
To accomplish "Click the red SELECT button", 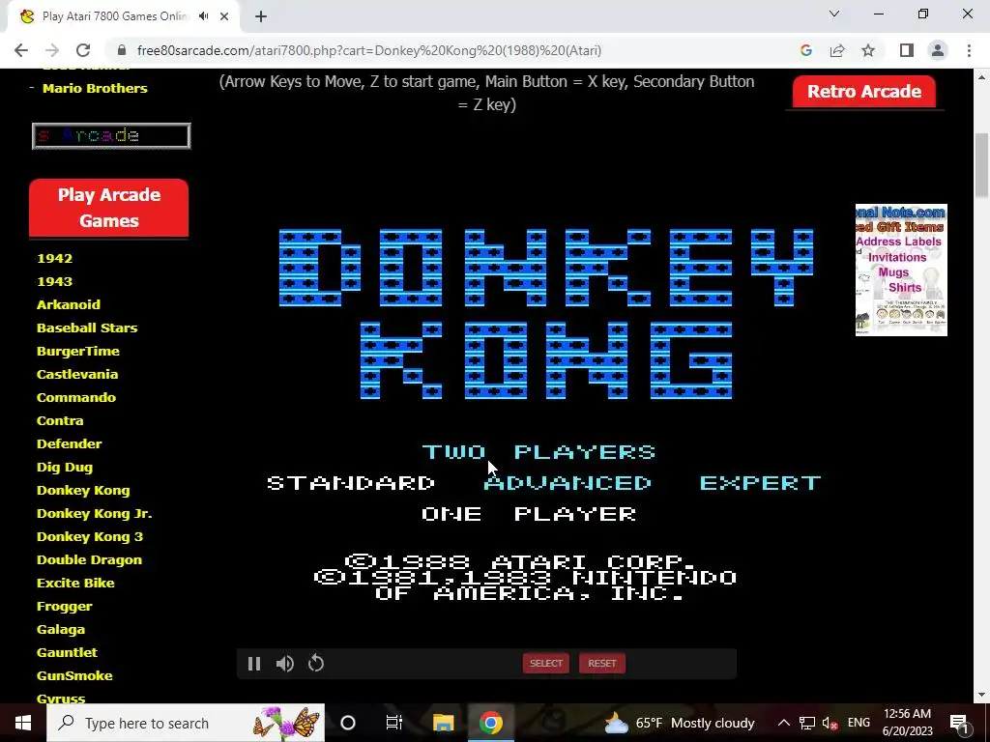I will pos(545,663).
